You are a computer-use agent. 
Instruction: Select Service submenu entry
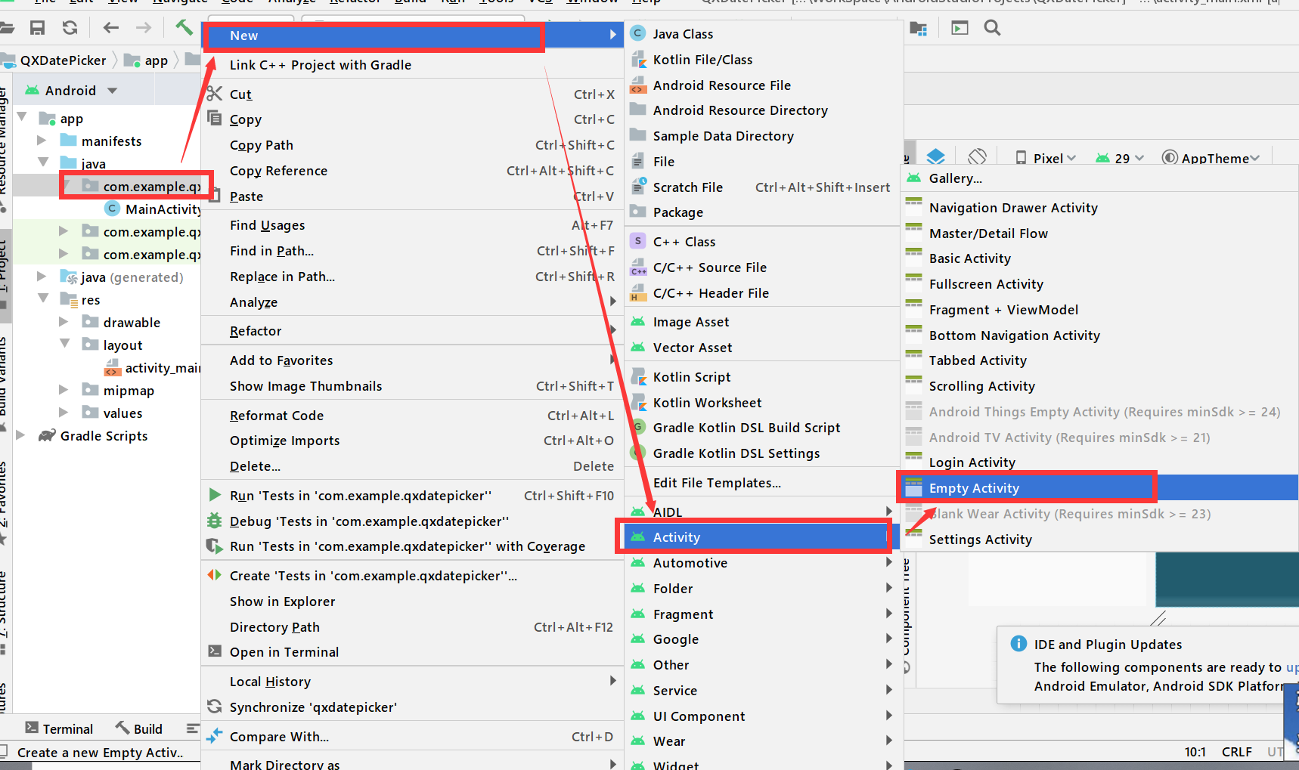coord(764,691)
